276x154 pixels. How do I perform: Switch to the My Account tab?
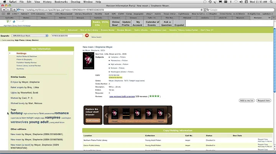pos(138,23)
